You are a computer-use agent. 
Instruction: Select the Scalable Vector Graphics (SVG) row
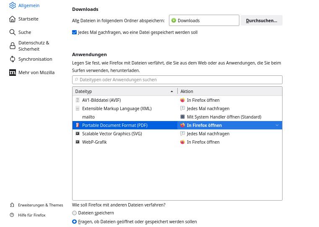pyautogui.click(x=112, y=134)
